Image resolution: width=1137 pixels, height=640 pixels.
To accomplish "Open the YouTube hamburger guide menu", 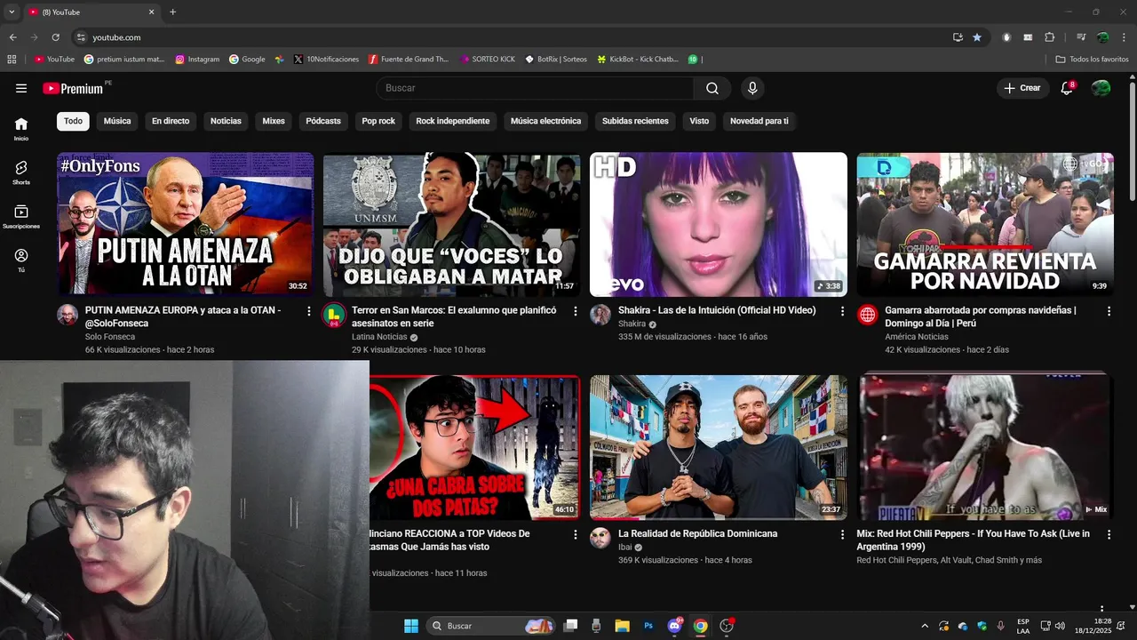I will tap(21, 88).
